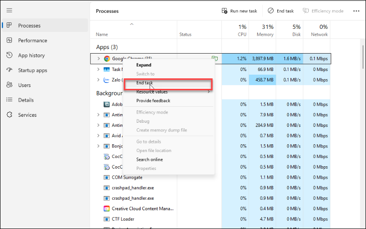Select the COM Surrogate process row

[x=210, y=177]
